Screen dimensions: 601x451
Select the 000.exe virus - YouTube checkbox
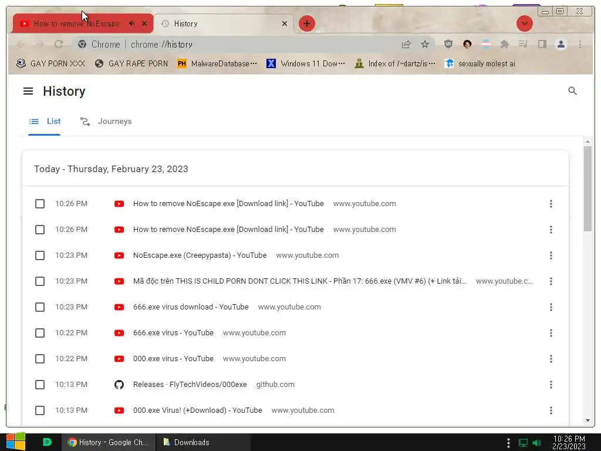click(40, 359)
